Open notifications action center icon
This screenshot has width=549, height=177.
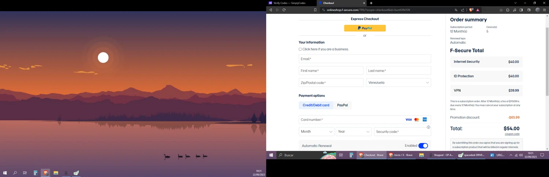542,155
